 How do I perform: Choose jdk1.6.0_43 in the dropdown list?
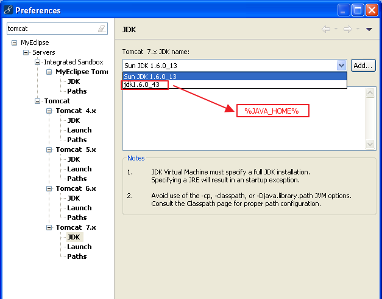(235, 84)
